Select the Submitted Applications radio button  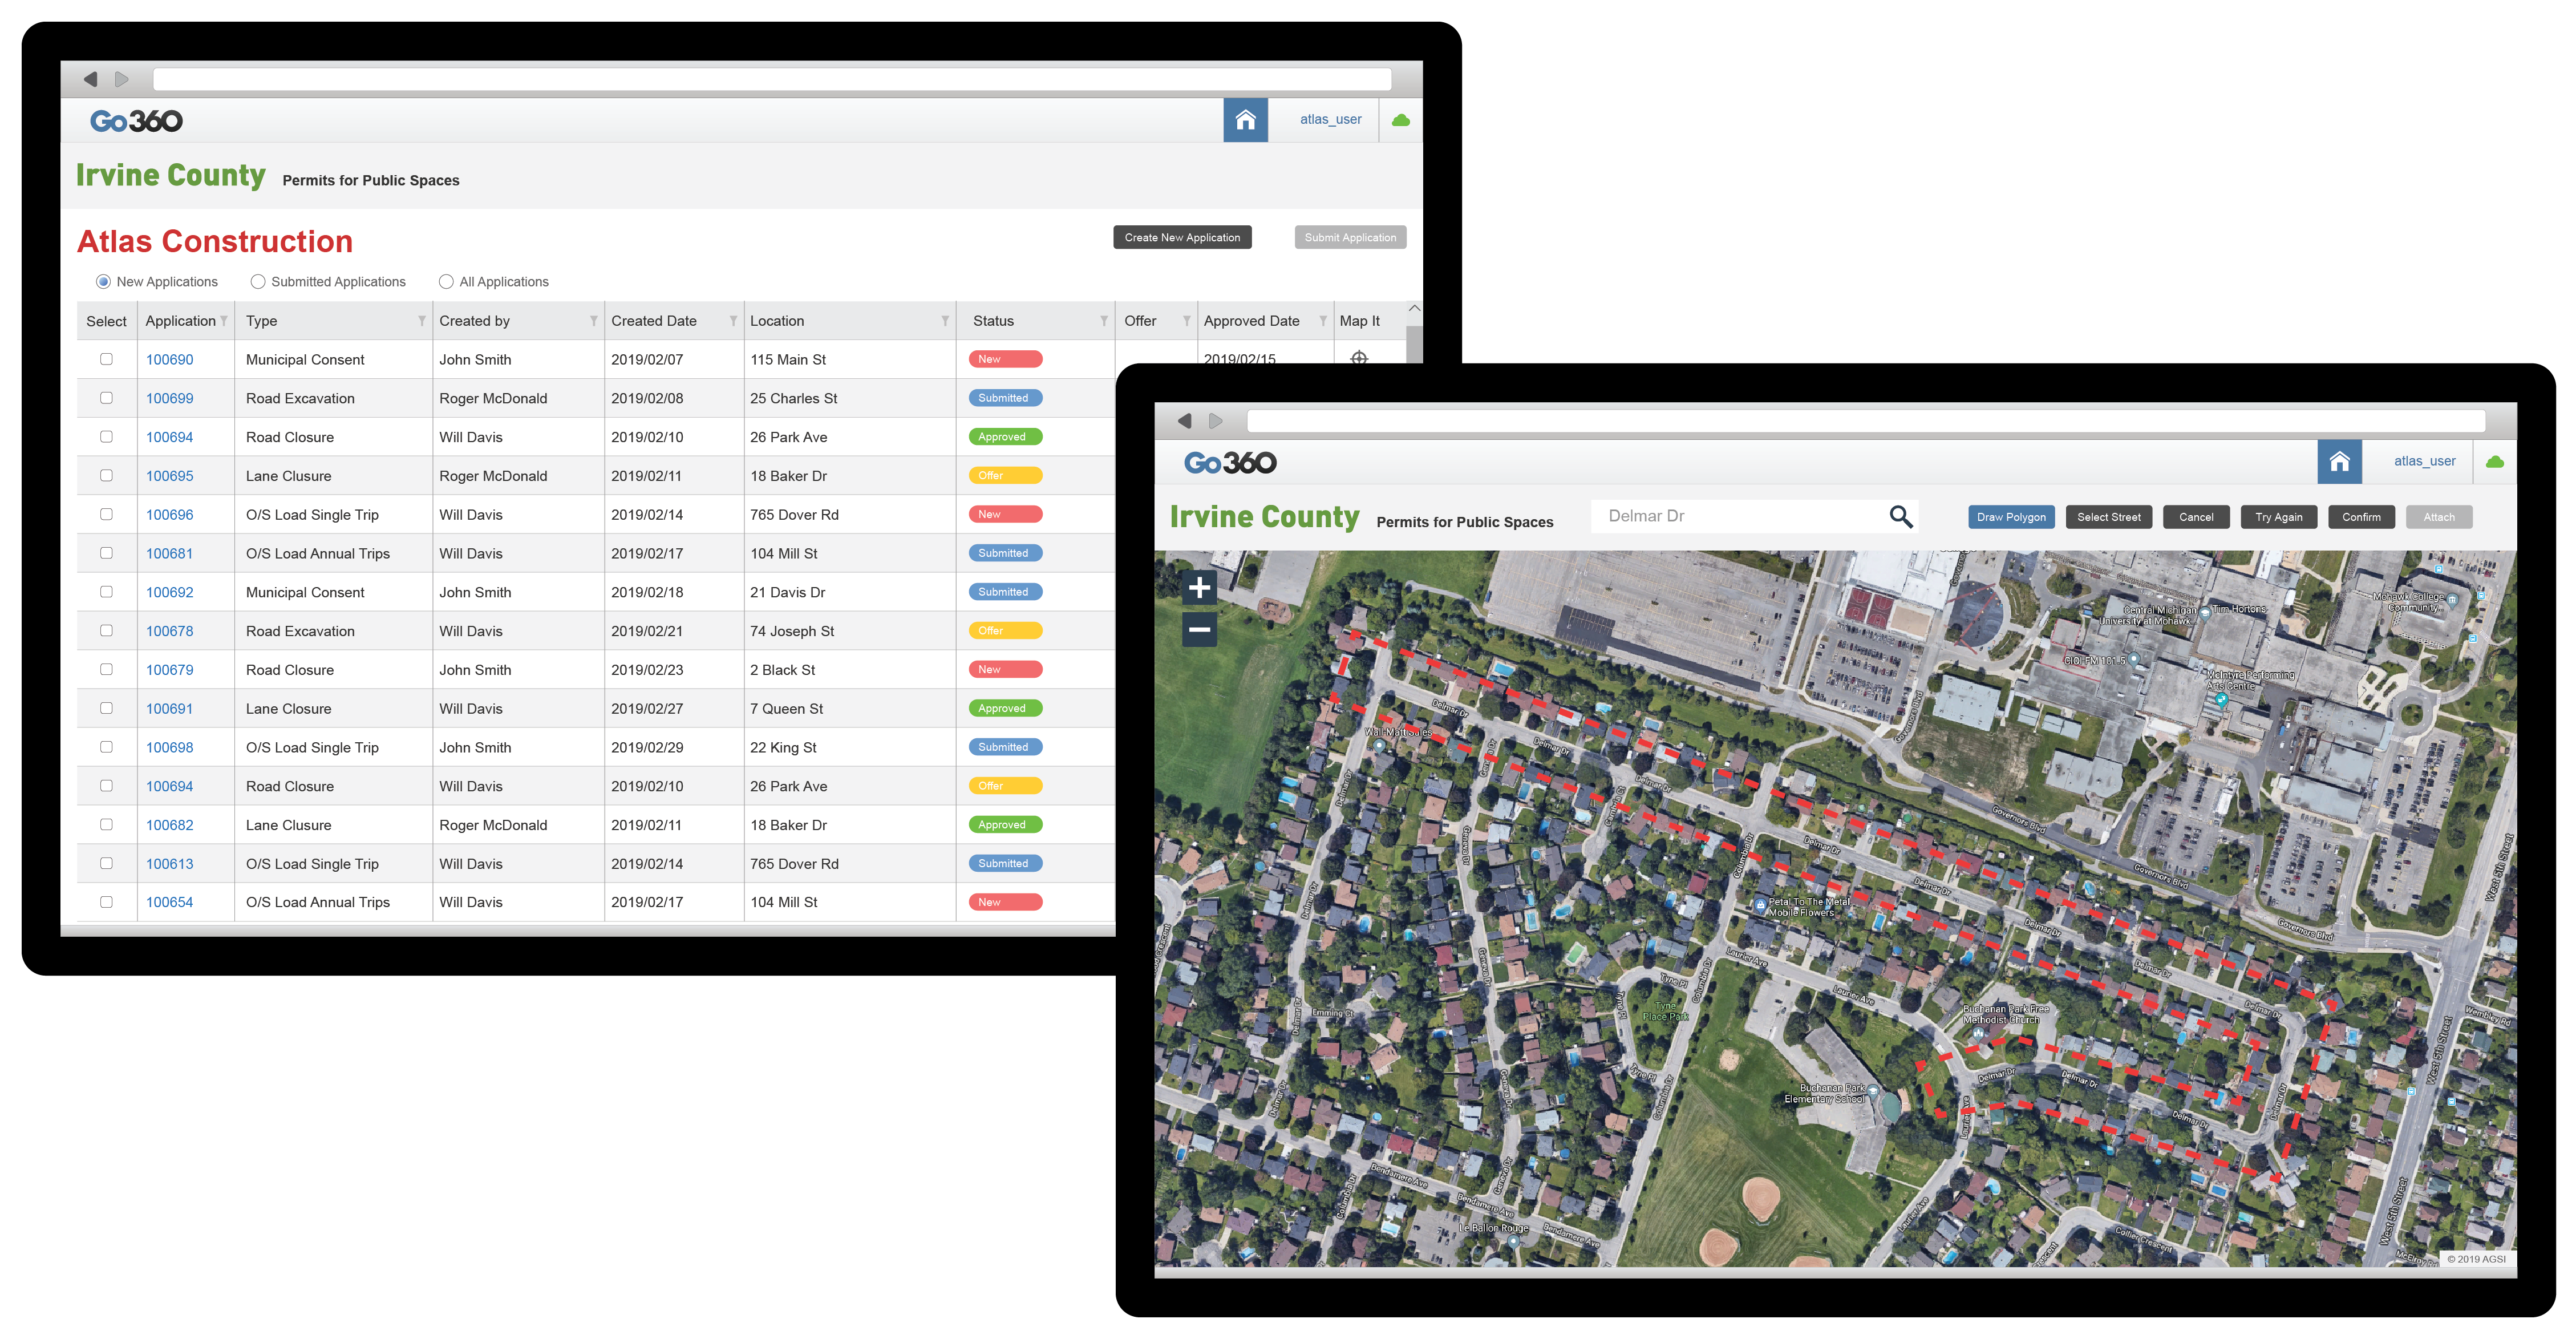click(x=258, y=282)
